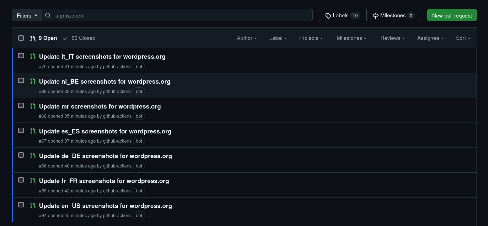
Task: Open the Milestones 0 page
Action: click(394, 15)
